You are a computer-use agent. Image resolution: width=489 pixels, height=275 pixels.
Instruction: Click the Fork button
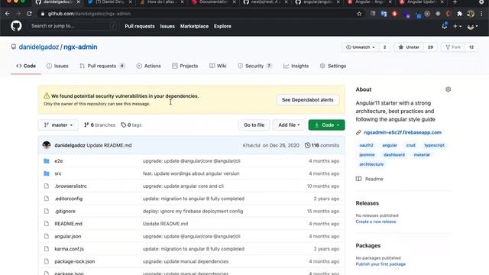pos(453,47)
